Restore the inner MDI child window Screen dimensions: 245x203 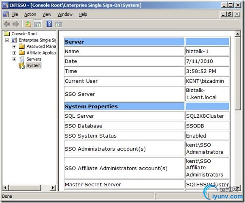[230, 14]
